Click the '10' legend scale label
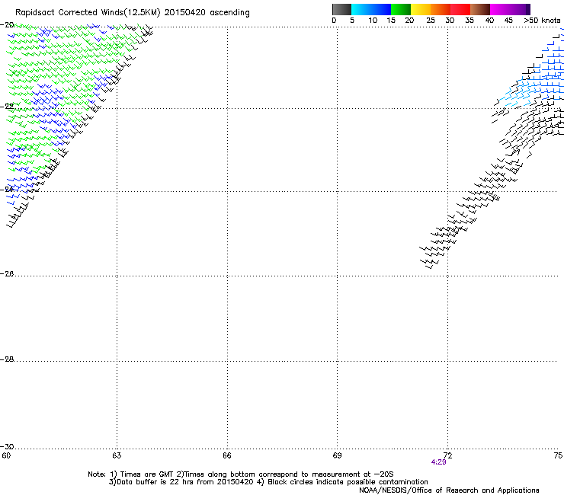Viewport: 564px width, 495px height. point(373,21)
